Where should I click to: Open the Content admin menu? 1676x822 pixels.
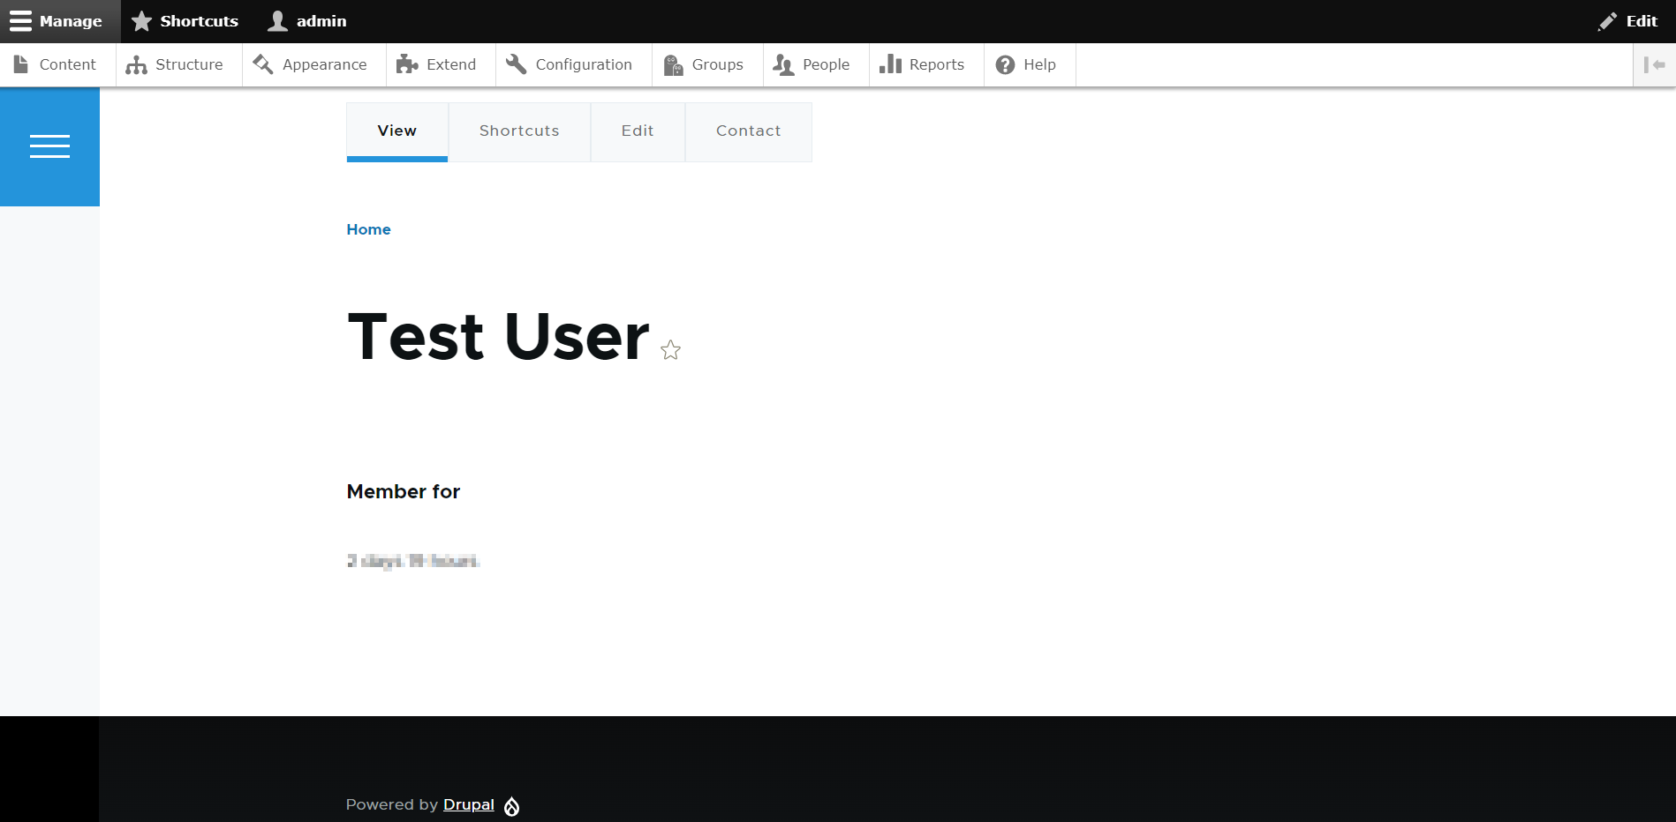(56, 64)
